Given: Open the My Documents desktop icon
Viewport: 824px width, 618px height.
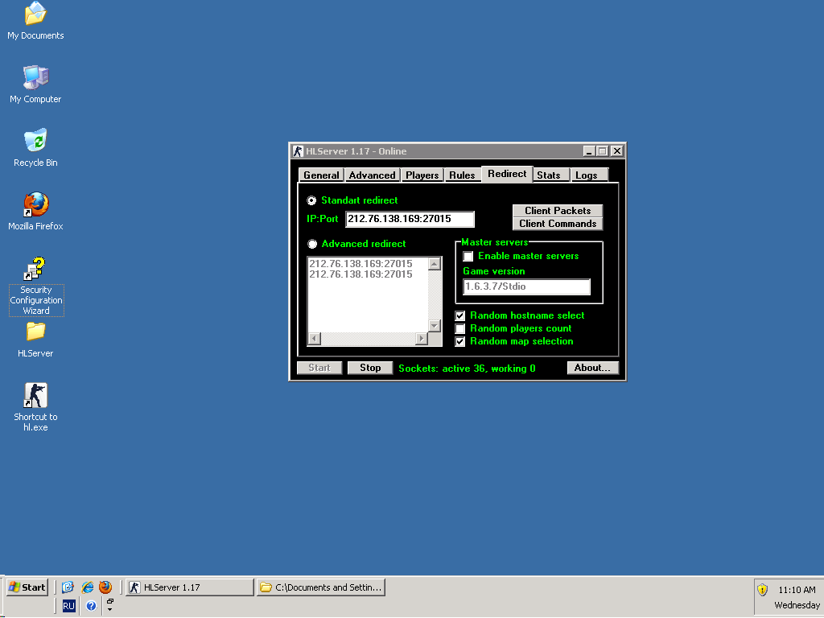Looking at the screenshot, I should tap(35, 14).
